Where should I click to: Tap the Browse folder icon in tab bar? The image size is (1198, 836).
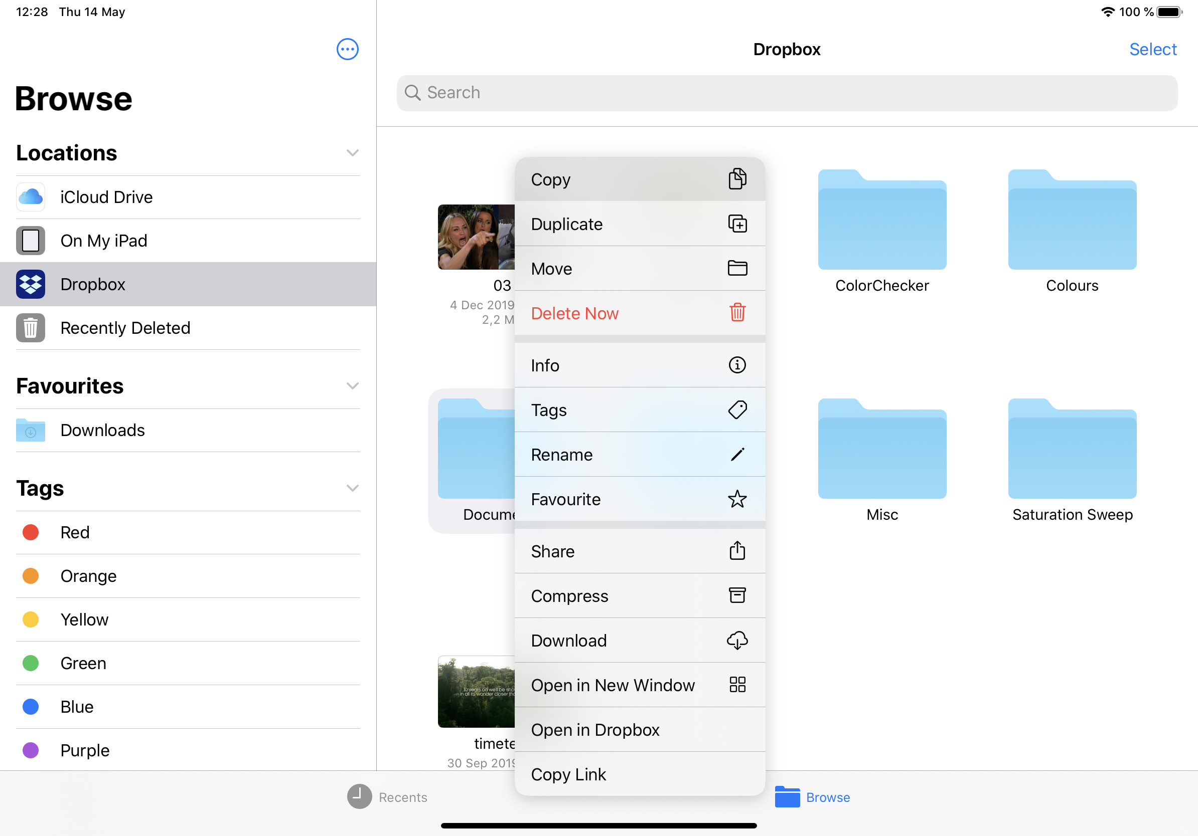(787, 796)
